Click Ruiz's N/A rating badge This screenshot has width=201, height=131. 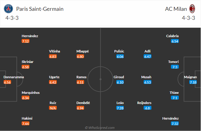(53, 108)
